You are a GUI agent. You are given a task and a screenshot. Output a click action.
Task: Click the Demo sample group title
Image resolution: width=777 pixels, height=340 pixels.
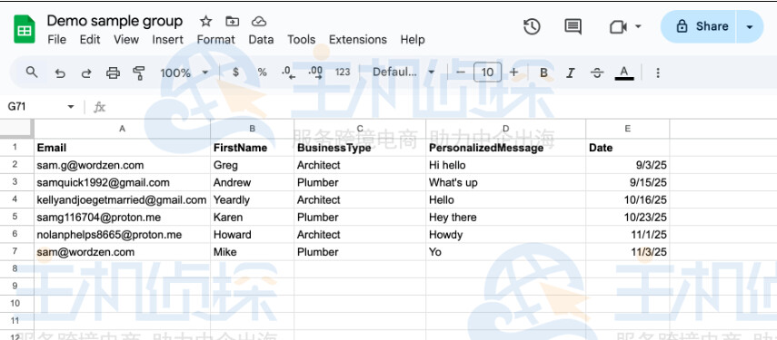pos(115,21)
